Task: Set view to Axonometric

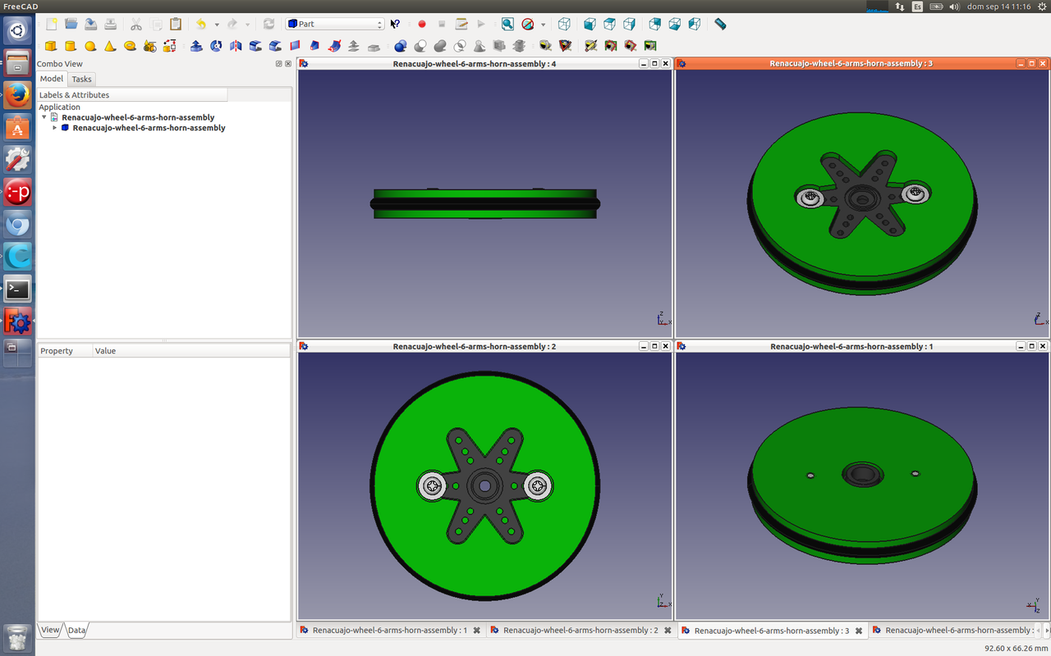Action: pyautogui.click(x=564, y=25)
